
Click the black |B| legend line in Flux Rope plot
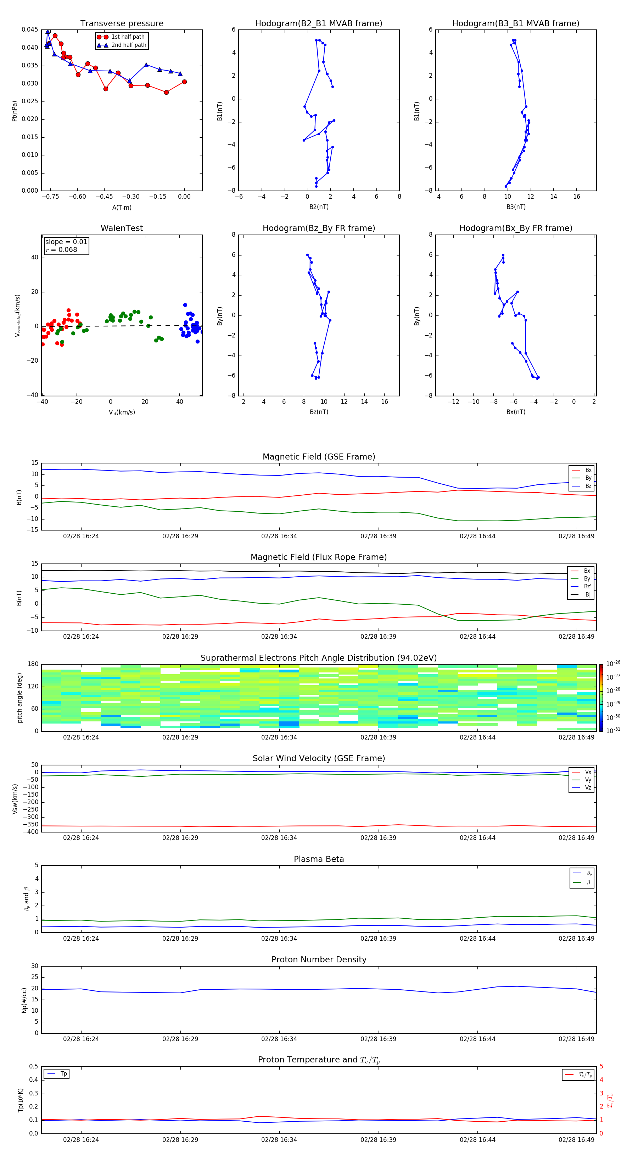point(575,595)
